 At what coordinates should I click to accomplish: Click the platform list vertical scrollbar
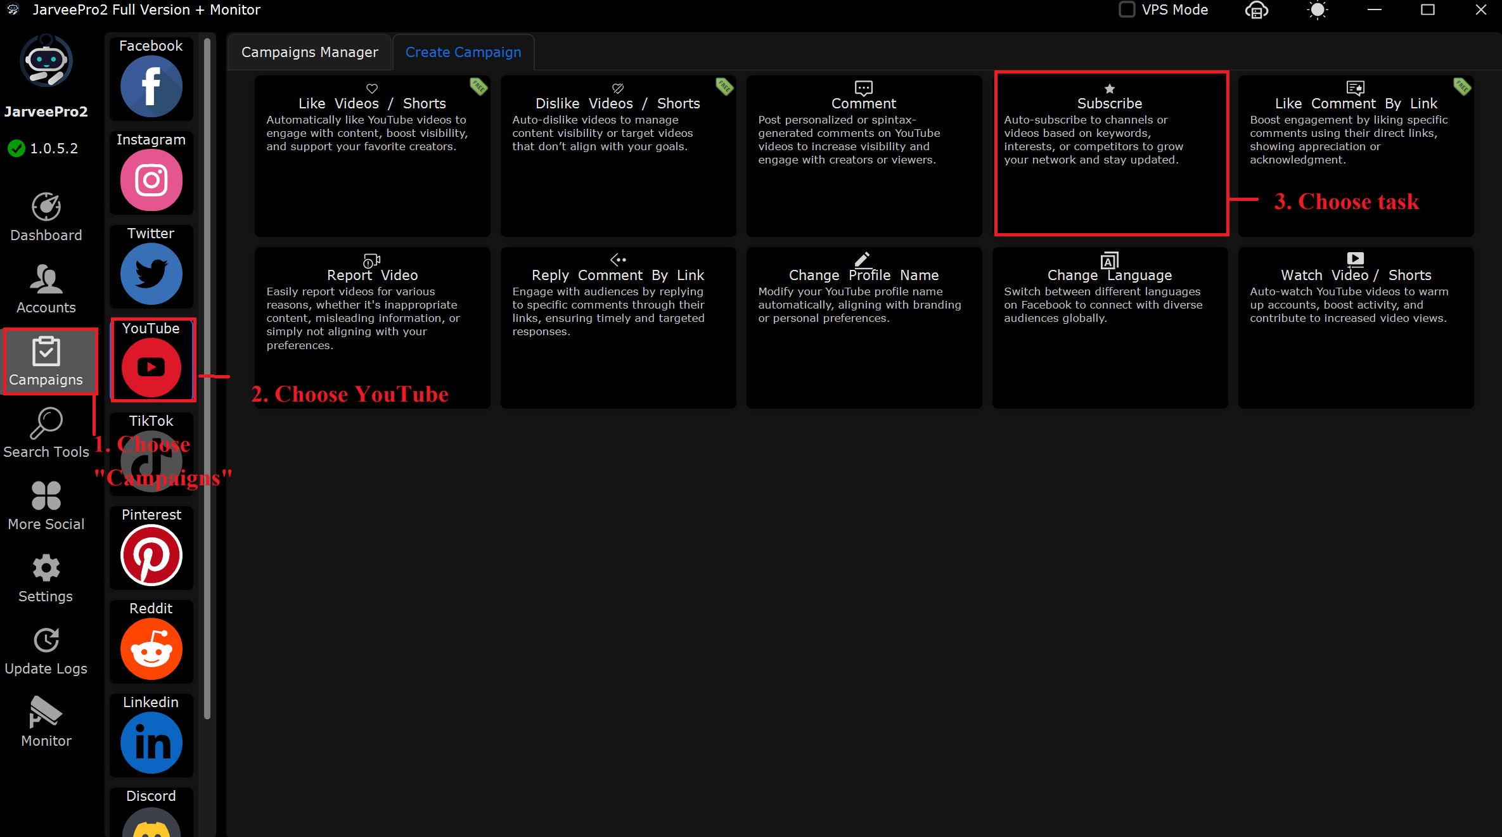pos(207,378)
